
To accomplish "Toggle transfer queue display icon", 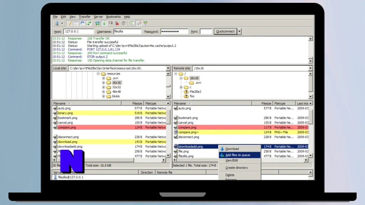I will click(x=89, y=23).
